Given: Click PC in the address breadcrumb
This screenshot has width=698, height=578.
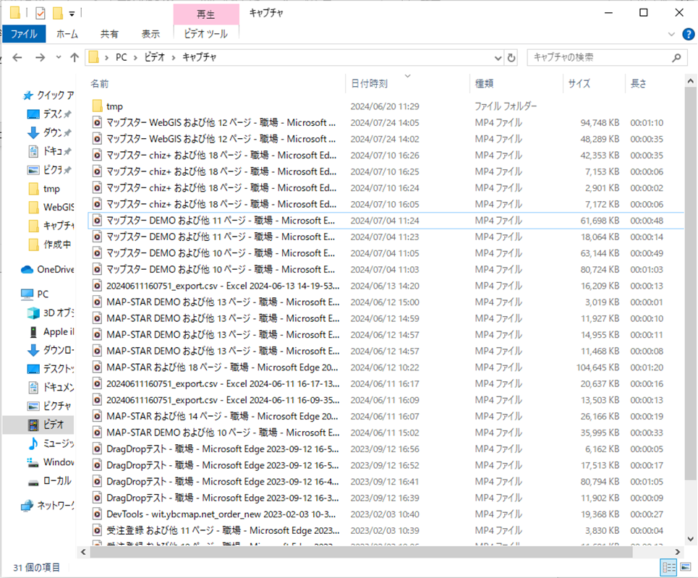Looking at the screenshot, I should [x=121, y=57].
